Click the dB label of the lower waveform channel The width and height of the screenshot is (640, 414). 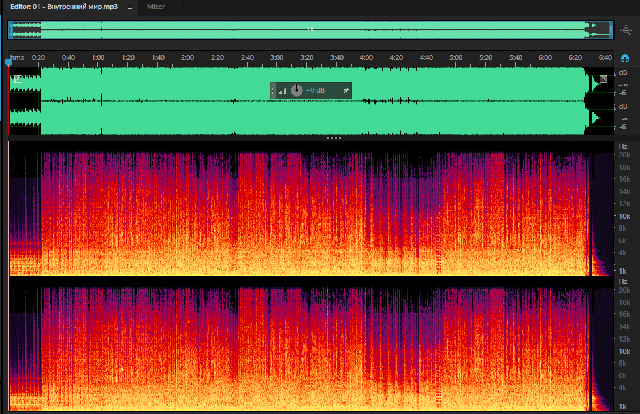[623, 106]
